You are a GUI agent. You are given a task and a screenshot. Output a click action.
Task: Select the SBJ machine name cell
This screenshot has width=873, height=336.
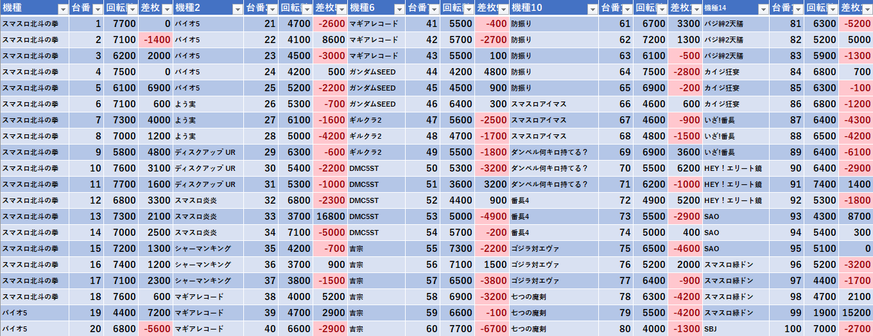[x=736, y=329]
